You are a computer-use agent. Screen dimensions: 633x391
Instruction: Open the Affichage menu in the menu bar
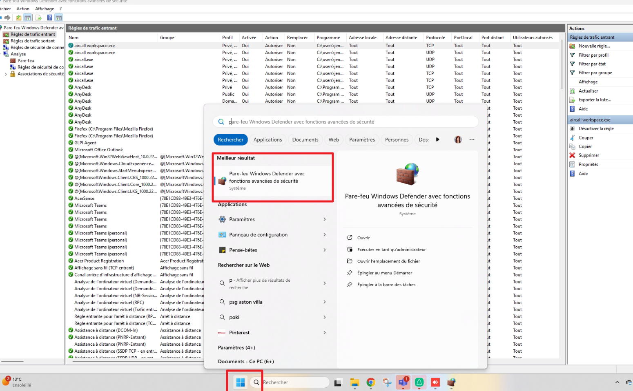click(45, 9)
